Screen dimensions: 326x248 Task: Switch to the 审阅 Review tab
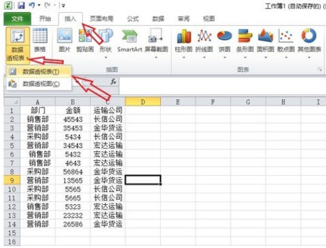(183, 19)
